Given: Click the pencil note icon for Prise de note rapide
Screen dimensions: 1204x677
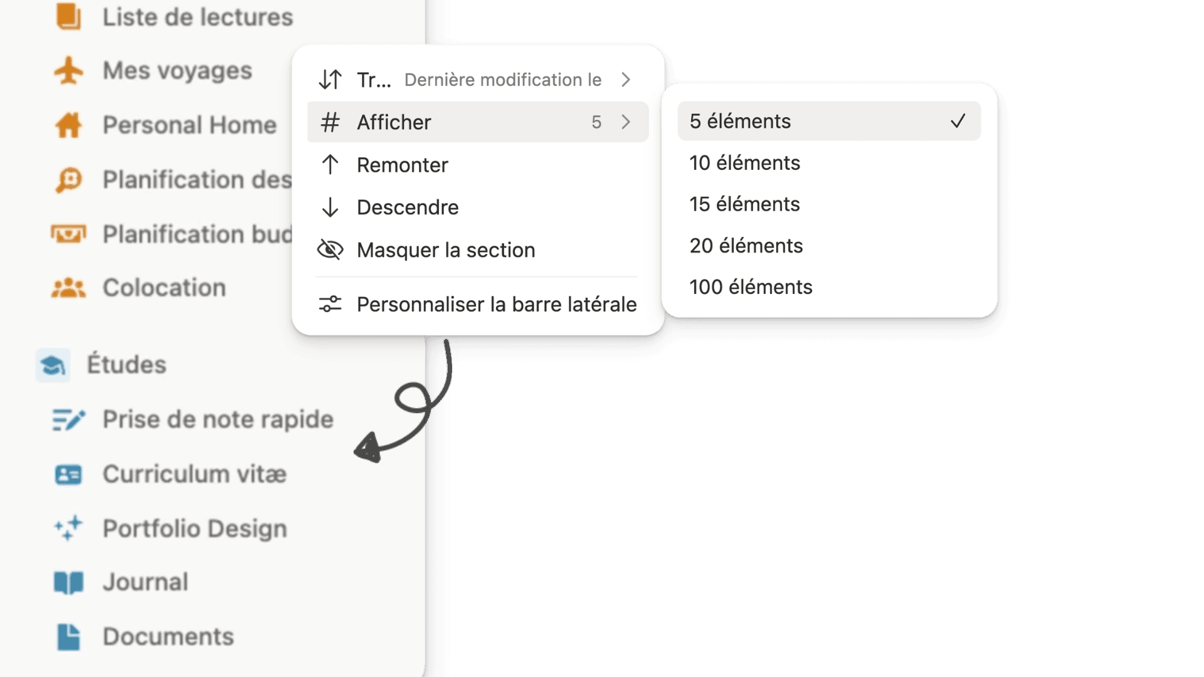Looking at the screenshot, I should [68, 419].
